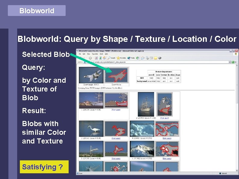Click the Blobworld slide title label
Screen dimensions: 239x179
[x=37, y=11]
